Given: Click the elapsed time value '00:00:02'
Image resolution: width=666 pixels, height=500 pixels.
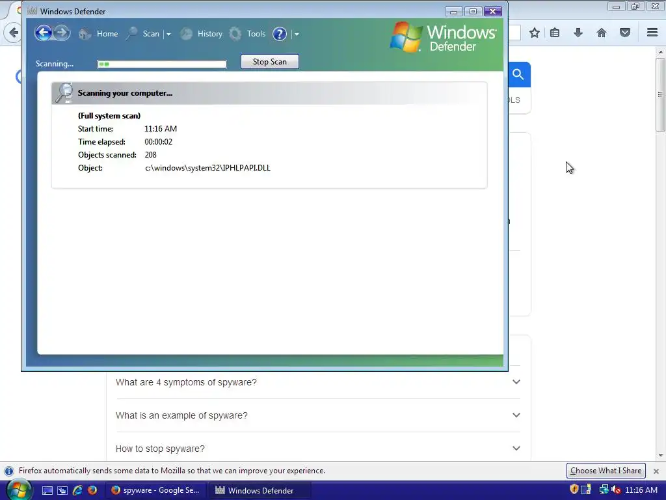Looking at the screenshot, I should pos(159,142).
